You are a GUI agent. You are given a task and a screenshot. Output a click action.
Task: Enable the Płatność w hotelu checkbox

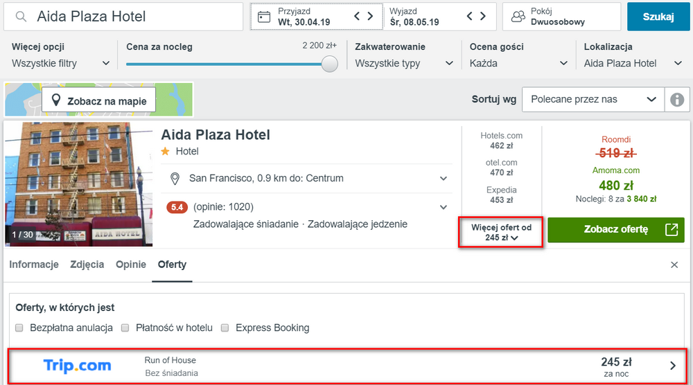(x=125, y=328)
